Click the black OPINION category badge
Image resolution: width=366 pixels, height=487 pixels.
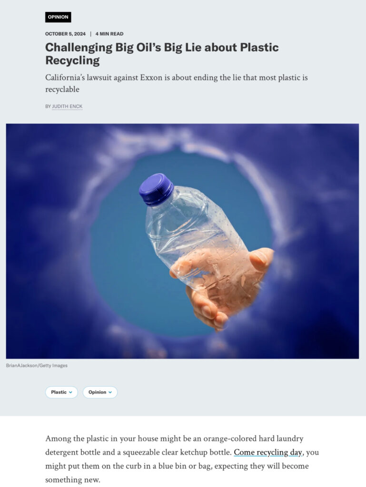click(x=58, y=17)
